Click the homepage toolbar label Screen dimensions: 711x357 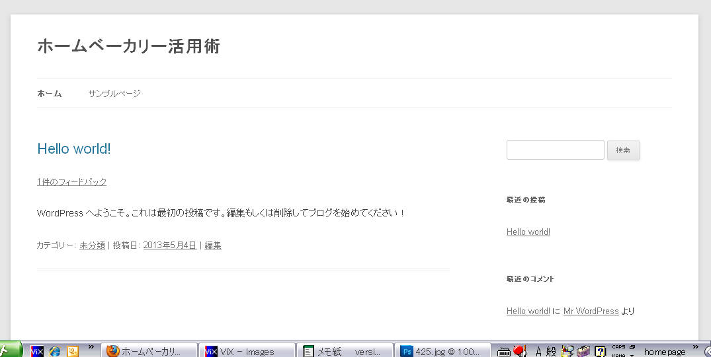665,352
